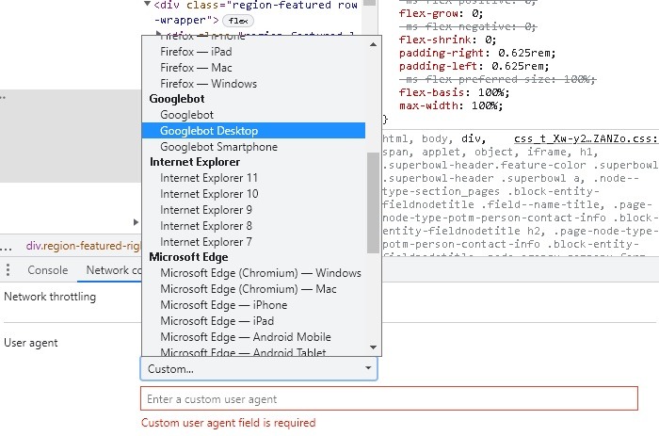Select Internet Explorer 8 user agent
This screenshot has height=436, width=659.
tap(206, 226)
